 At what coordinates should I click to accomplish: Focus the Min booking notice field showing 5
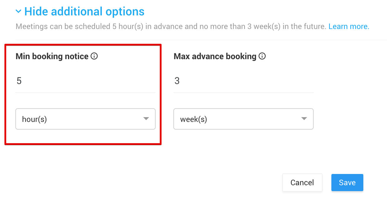click(86, 81)
